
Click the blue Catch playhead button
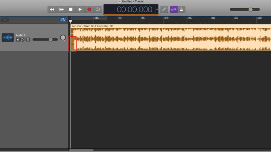click(x=63, y=20)
